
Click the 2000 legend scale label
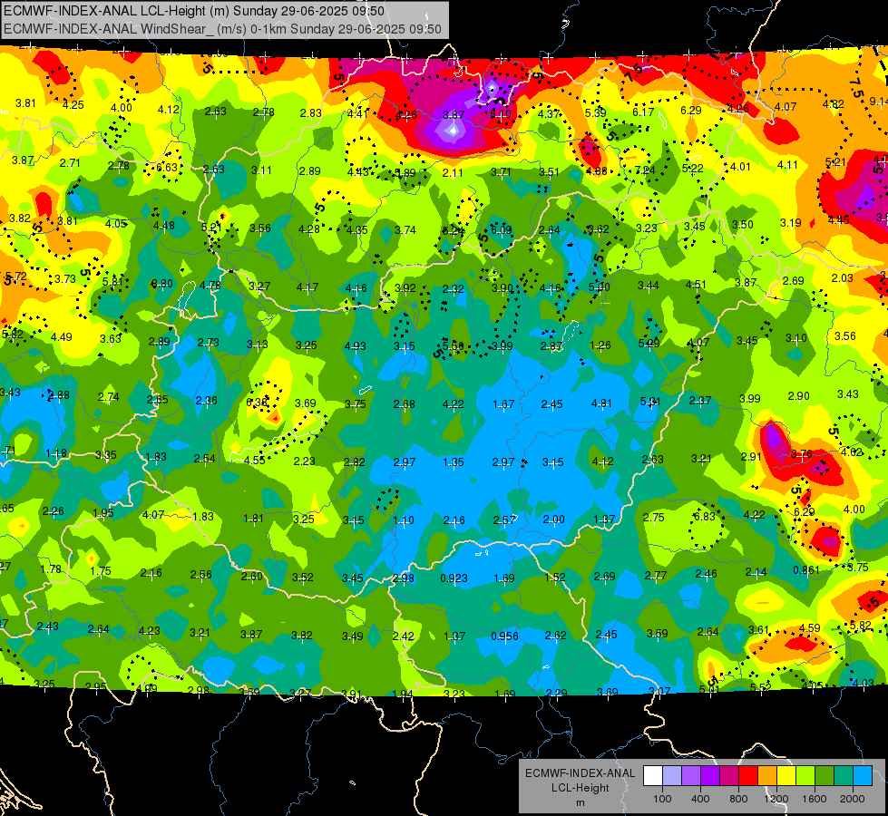(853, 799)
